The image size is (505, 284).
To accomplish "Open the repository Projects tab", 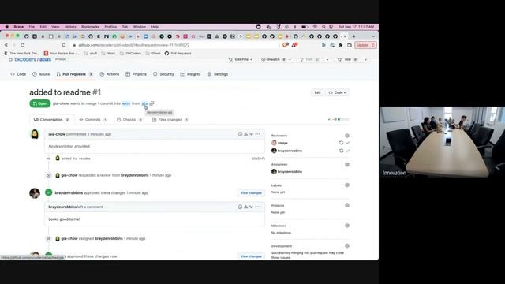I will pos(136,74).
